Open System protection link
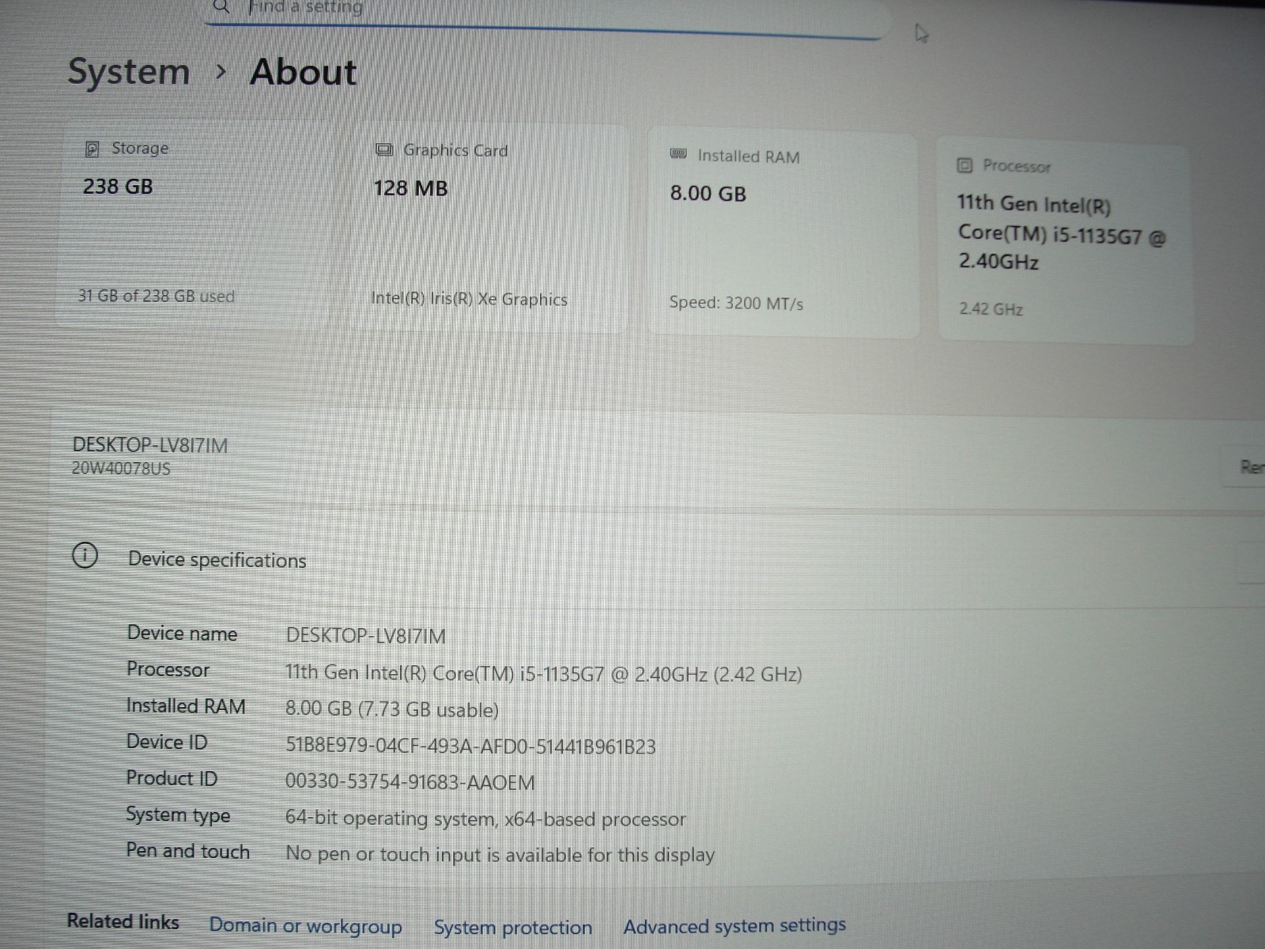Screen dimensions: 1265x949 coord(513,927)
